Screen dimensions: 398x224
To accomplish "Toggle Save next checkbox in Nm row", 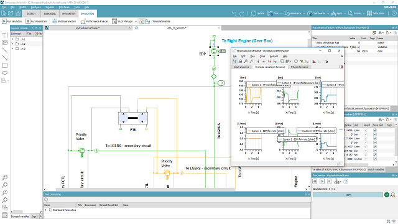I will (x=375, y=155).
